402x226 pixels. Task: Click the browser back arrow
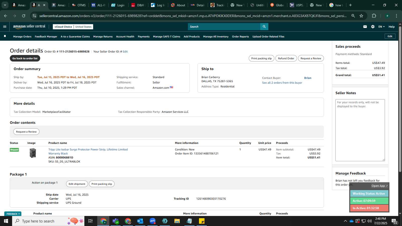6,16
